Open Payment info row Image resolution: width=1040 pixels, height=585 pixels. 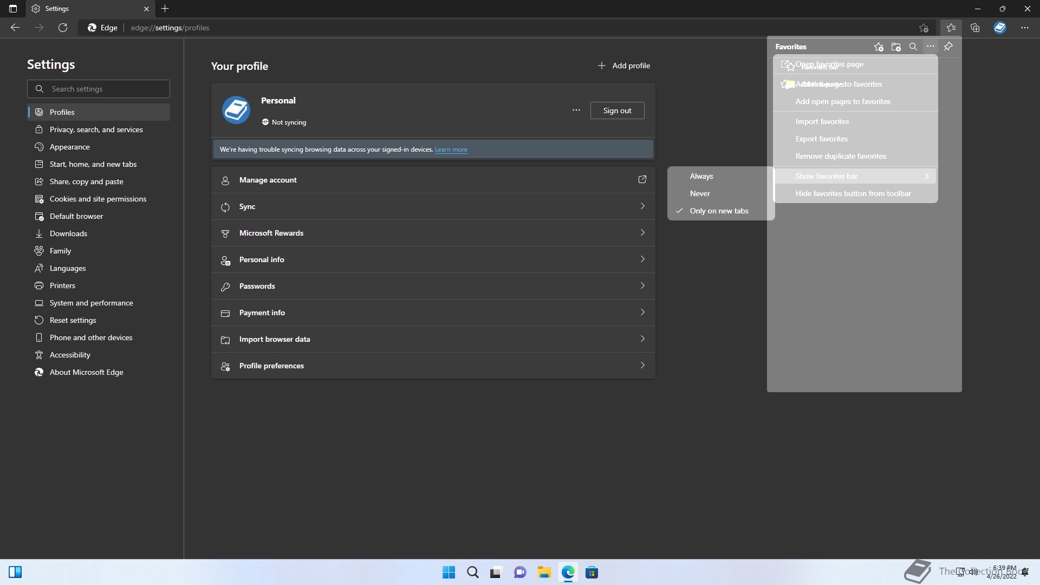(433, 313)
